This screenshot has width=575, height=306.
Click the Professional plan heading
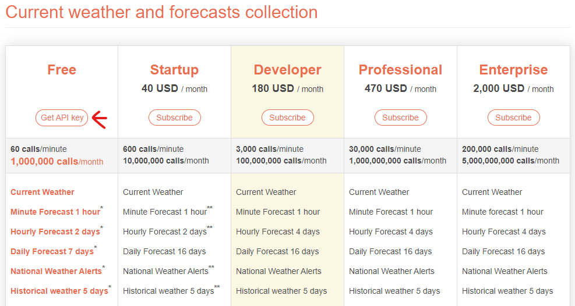click(x=400, y=70)
